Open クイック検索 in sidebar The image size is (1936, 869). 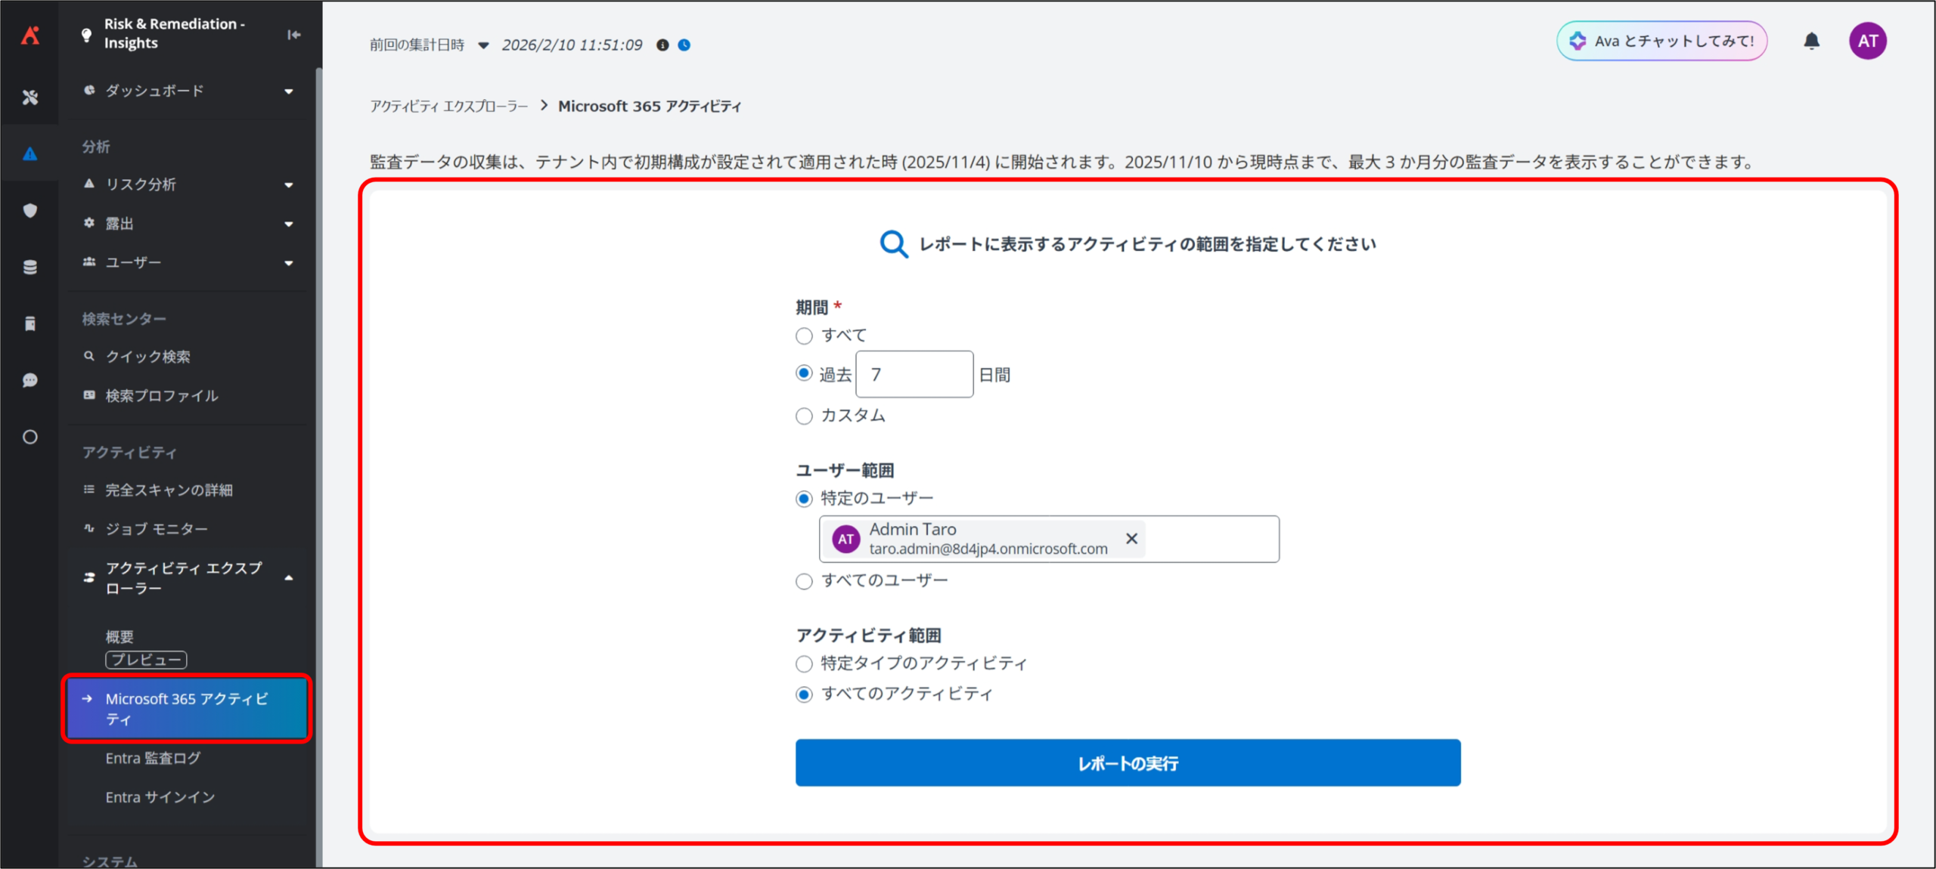pos(148,357)
